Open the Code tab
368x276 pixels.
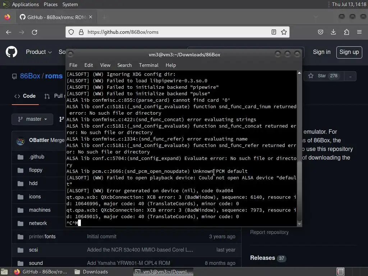tap(25, 96)
